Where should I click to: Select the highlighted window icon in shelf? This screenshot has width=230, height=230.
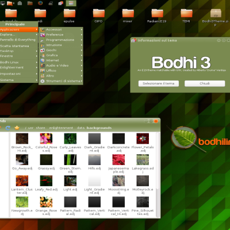pos(71,3)
